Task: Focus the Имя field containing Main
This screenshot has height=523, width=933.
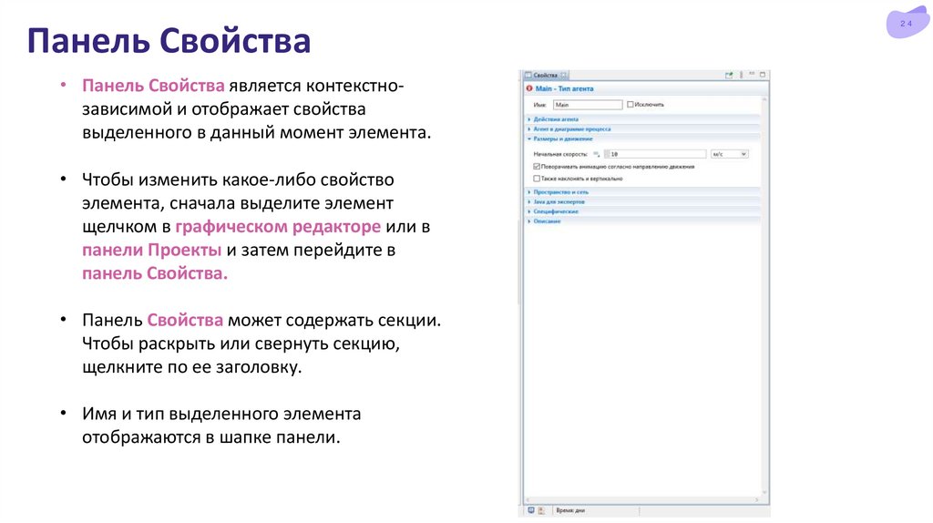Action: 588,105
